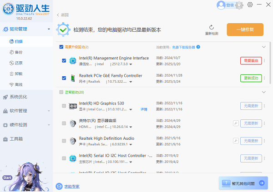Click the user avatar login icon
273x192 pixels.
(221, 5)
